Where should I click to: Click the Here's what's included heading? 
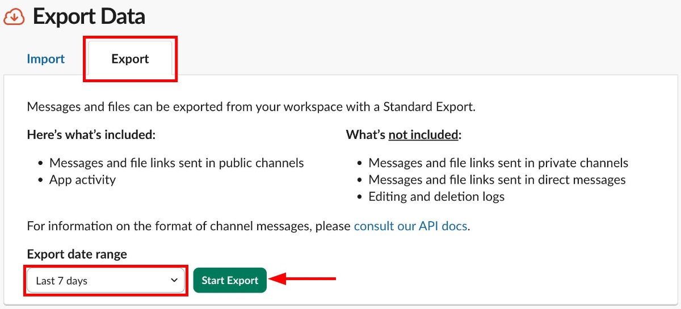[x=91, y=135]
